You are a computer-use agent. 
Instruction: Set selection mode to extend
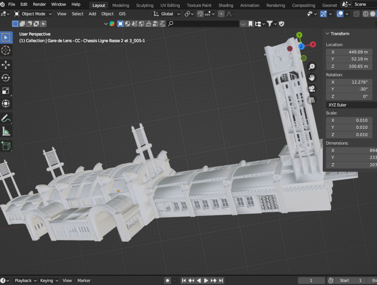coord(22,24)
